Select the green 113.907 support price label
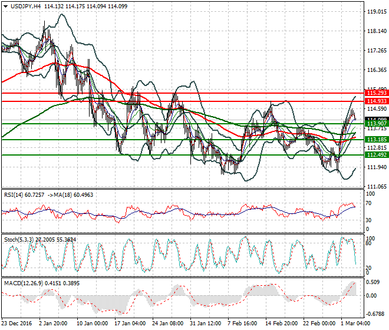The image size is (389, 330). click(x=377, y=124)
